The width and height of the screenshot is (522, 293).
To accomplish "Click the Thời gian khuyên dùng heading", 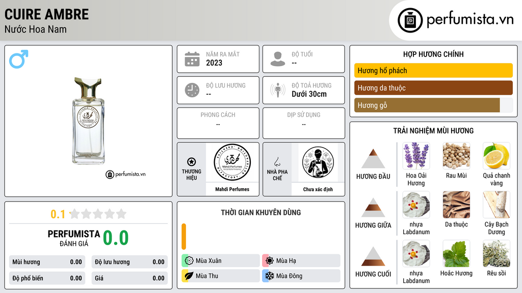I will click(x=261, y=213).
